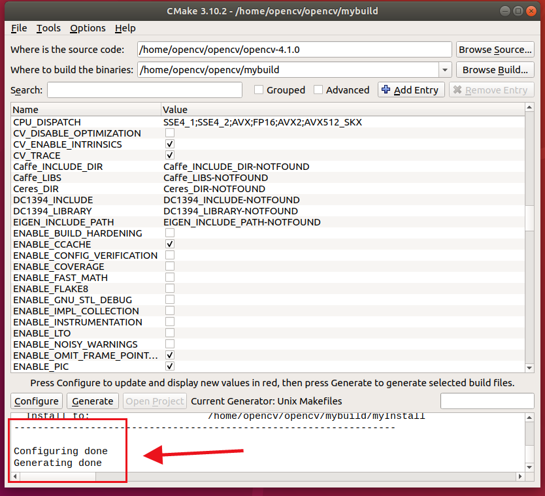This screenshot has width=545, height=496.
Task: Maximize the CMake window
Action: point(518,11)
